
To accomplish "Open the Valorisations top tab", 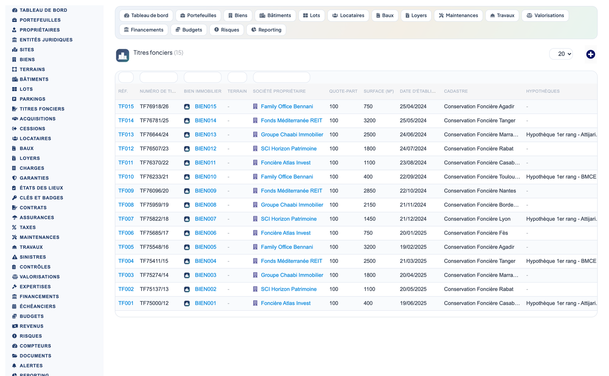I will (x=545, y=16).
